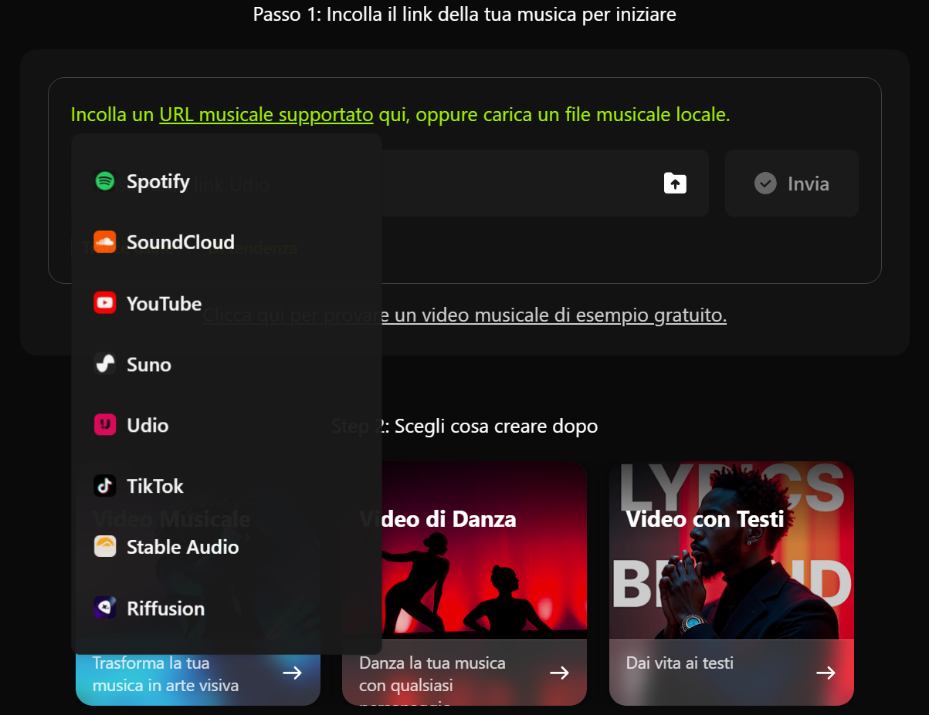Click Dai vita ai testi text

coord(680,663)
